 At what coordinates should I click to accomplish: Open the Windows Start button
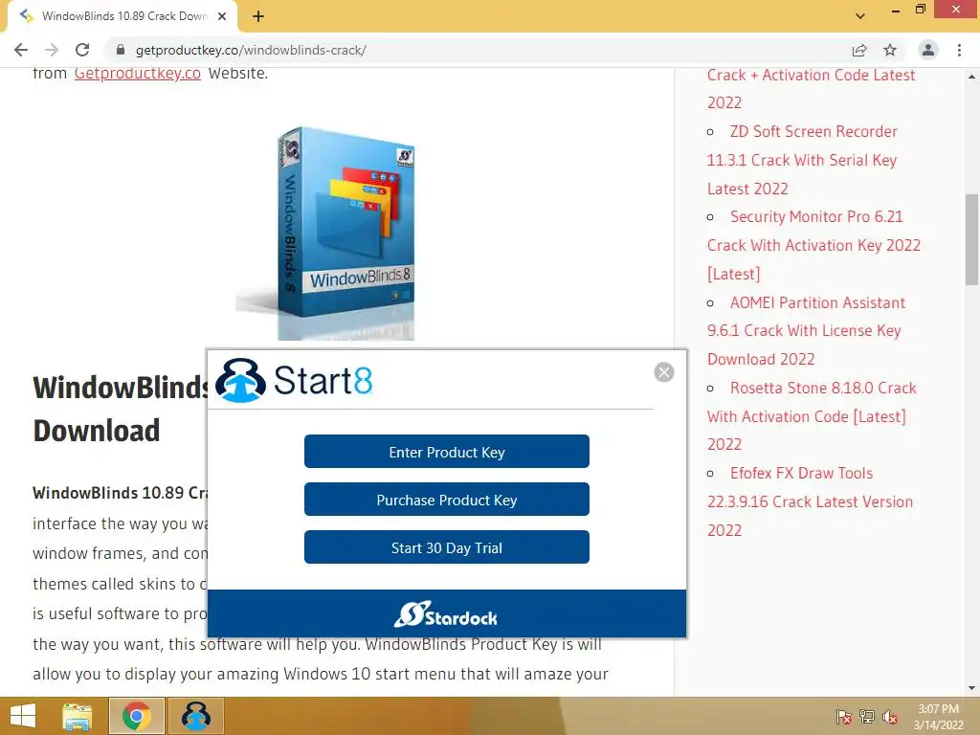coord(23,716)
